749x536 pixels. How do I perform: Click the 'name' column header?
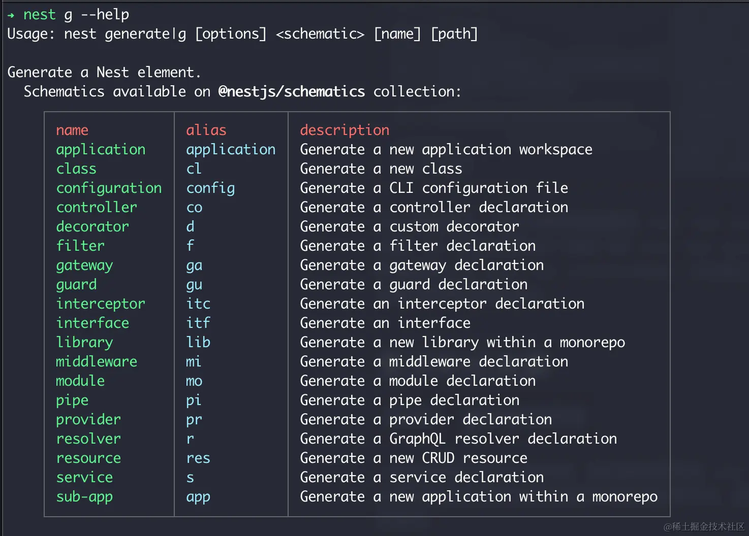click(x=72, y=130)
